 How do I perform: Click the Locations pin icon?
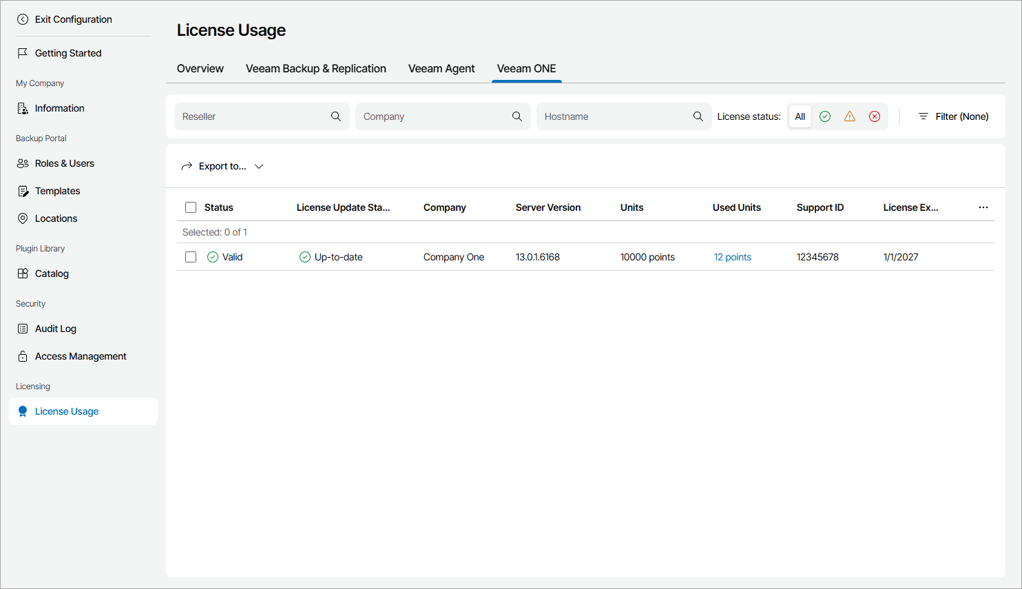tap(23, 218)
